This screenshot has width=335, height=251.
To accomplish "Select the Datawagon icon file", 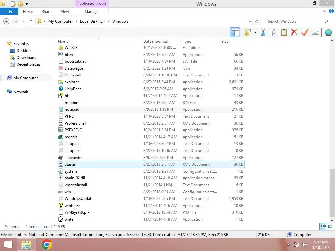I will [x=61, y=68].
